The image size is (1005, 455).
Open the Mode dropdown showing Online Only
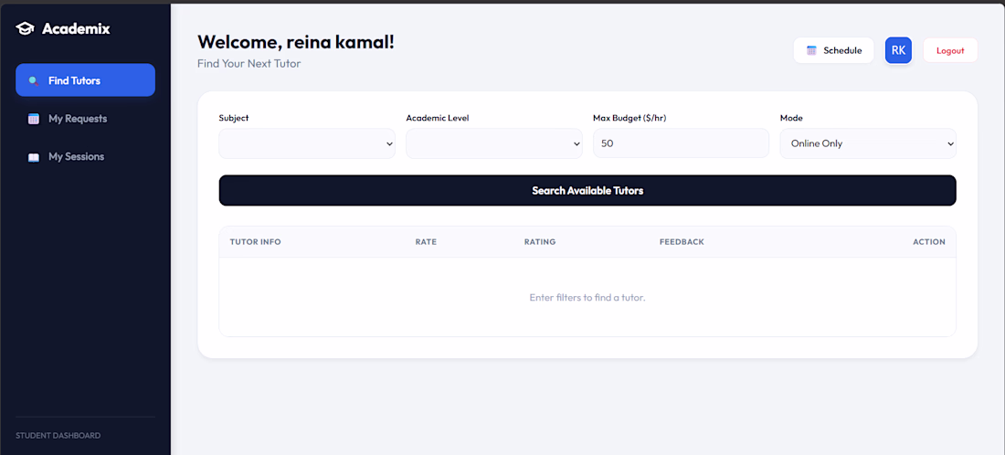pos(868,143)
